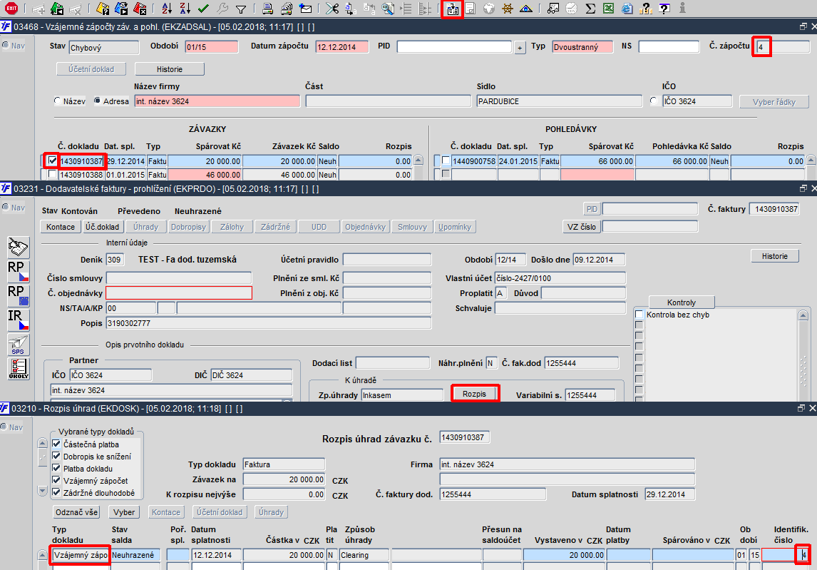Toggle the Zádržné dlouhodobé checkbox
Image resolution: width=817 pixels, height=570 pixels.
click(56, 492)
